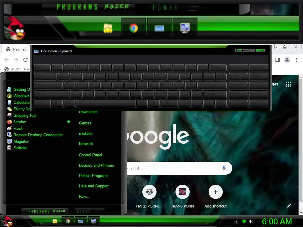The image size is (303, 227).
Task: Open Help and Support
Action: point(94,186)
